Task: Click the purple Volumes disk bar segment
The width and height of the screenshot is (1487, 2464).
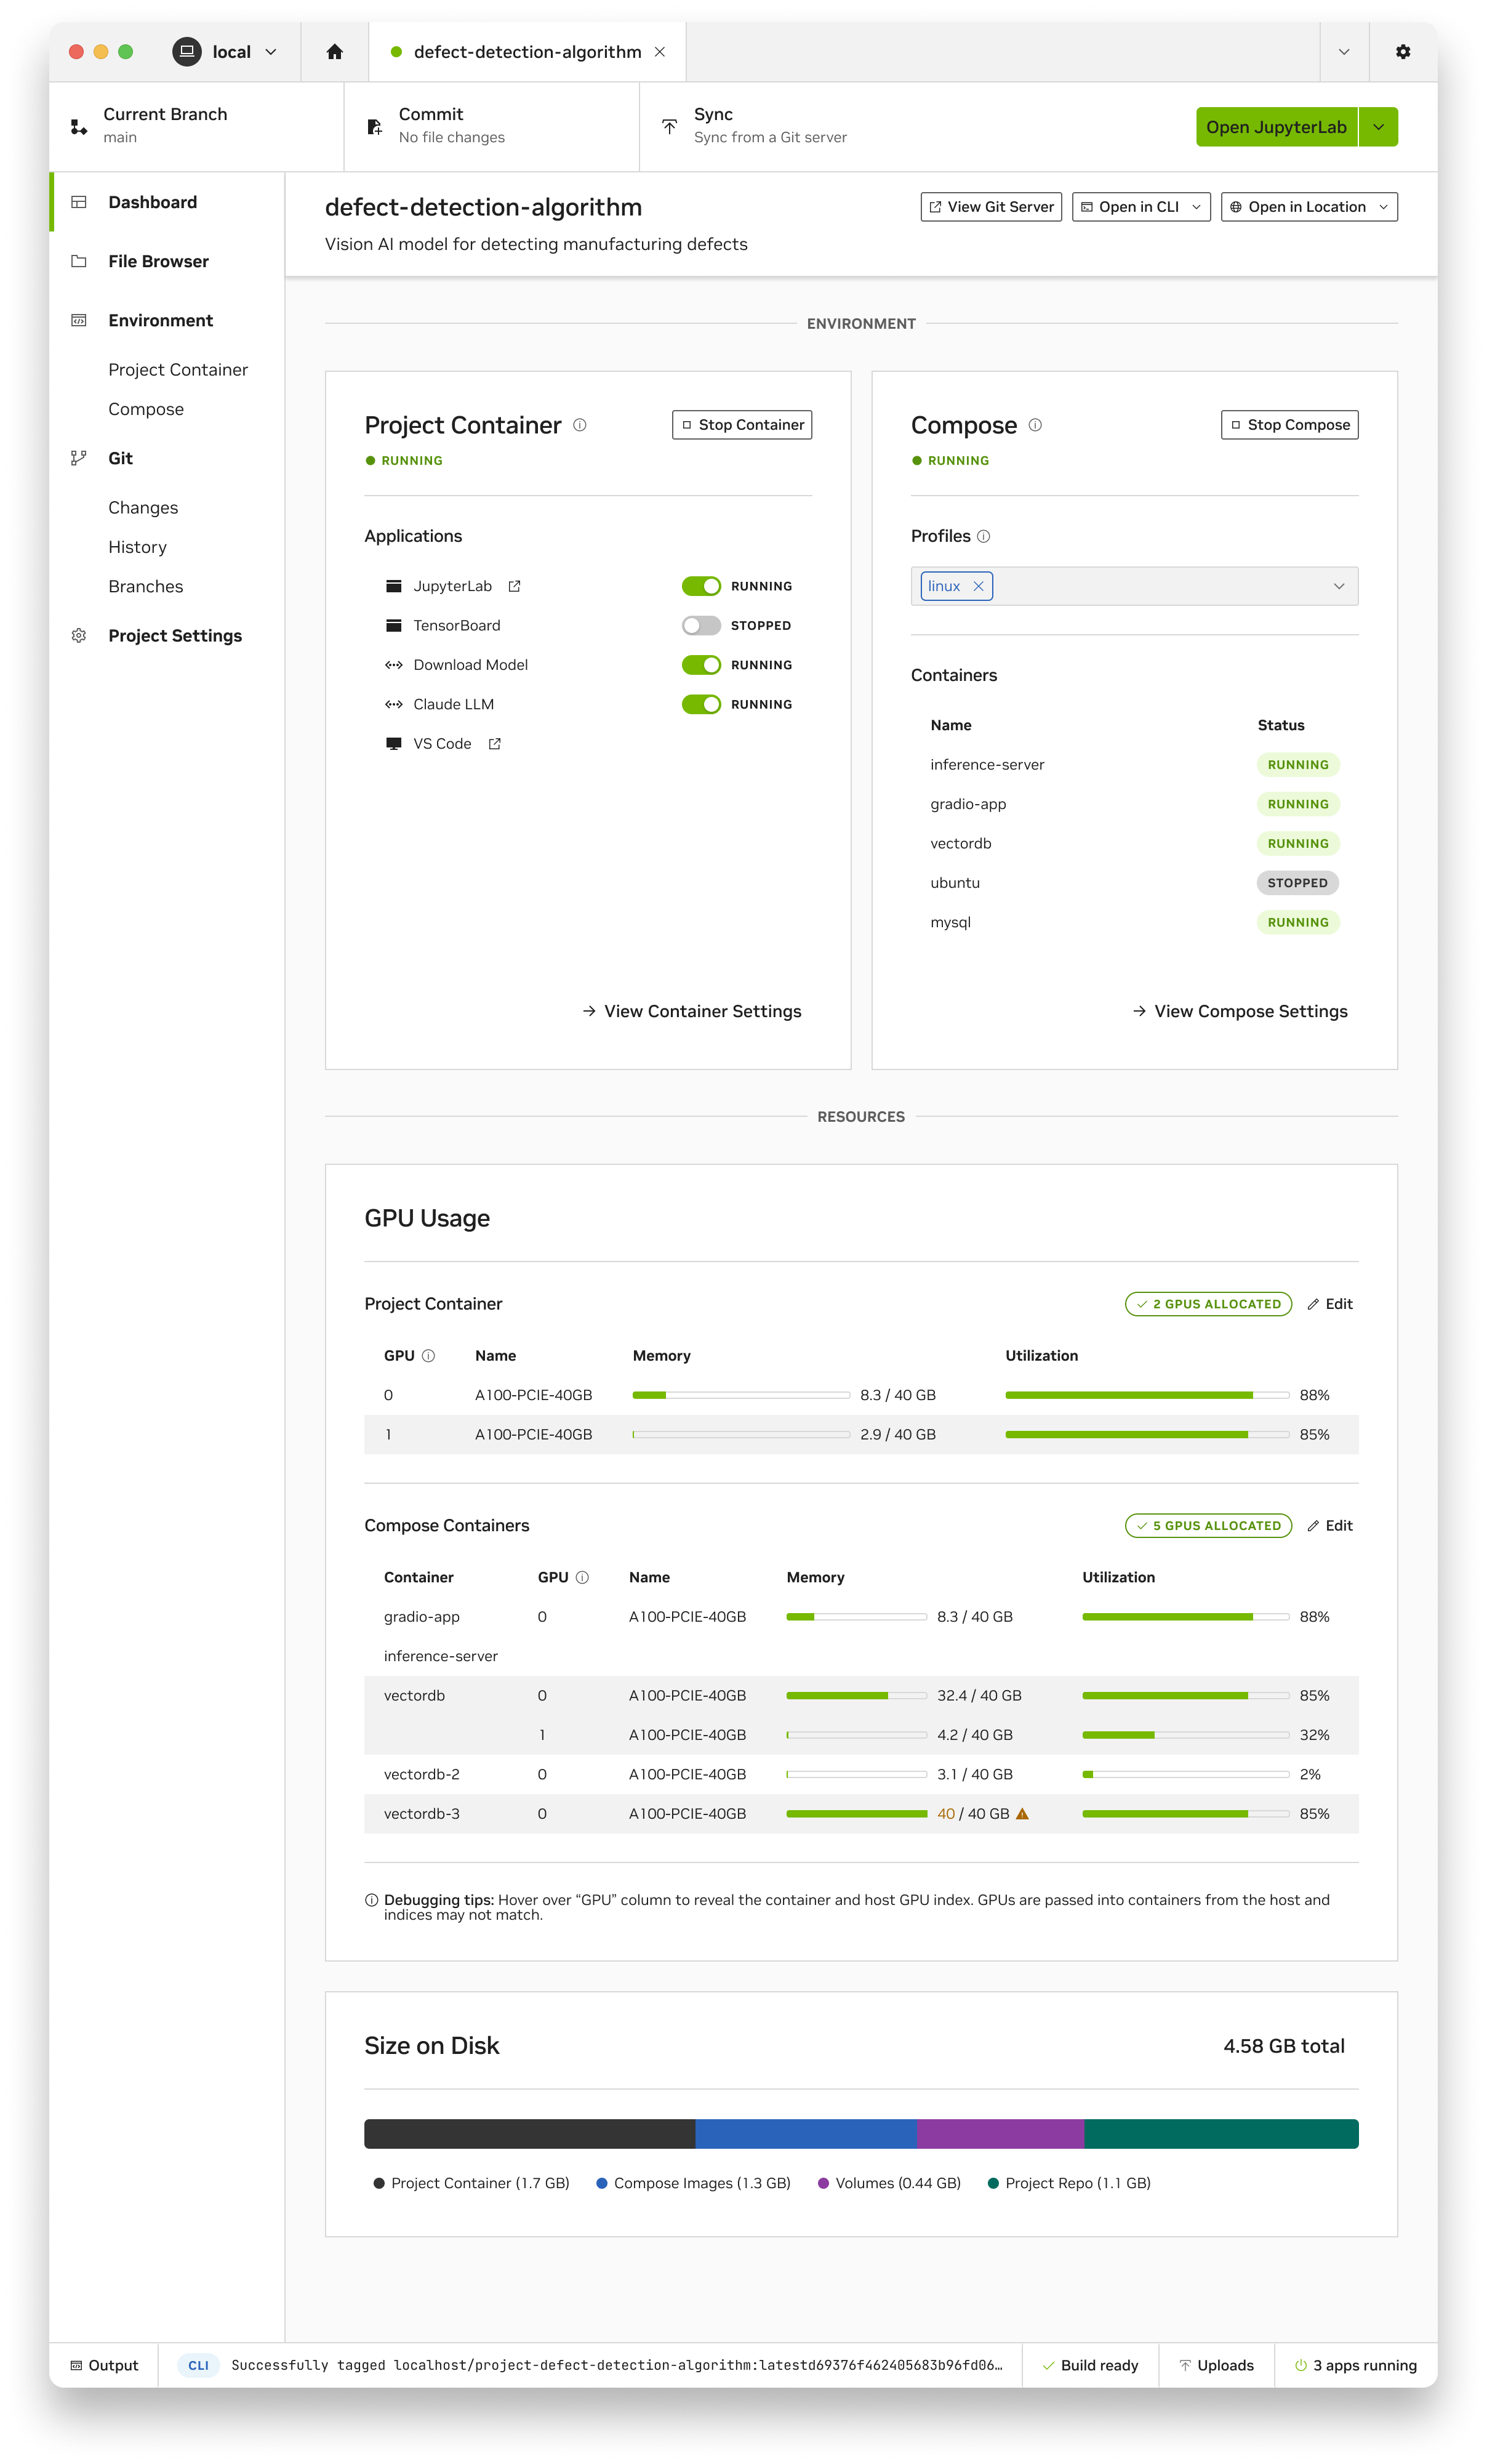Action: [x=1000, y=2133]
